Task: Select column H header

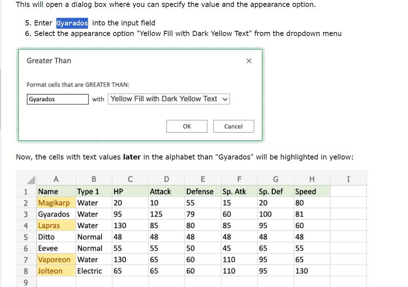Action: (x=312, y=179)
